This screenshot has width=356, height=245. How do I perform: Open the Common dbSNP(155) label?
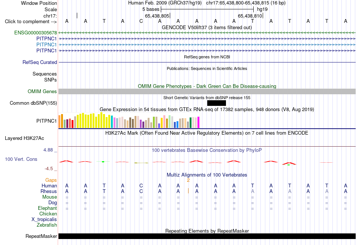click(33, 103)
